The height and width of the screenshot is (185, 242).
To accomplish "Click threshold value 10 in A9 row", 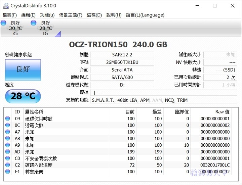I will pos(186,145).
